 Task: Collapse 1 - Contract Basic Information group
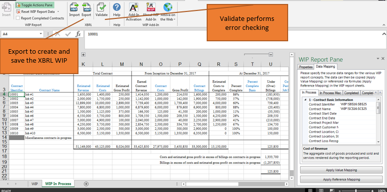(x=306, y=100)
